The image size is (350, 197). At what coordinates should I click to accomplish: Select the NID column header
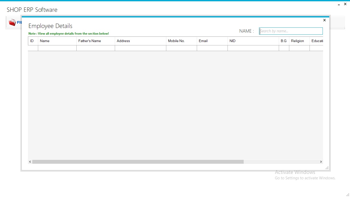[x=253, y=41]
